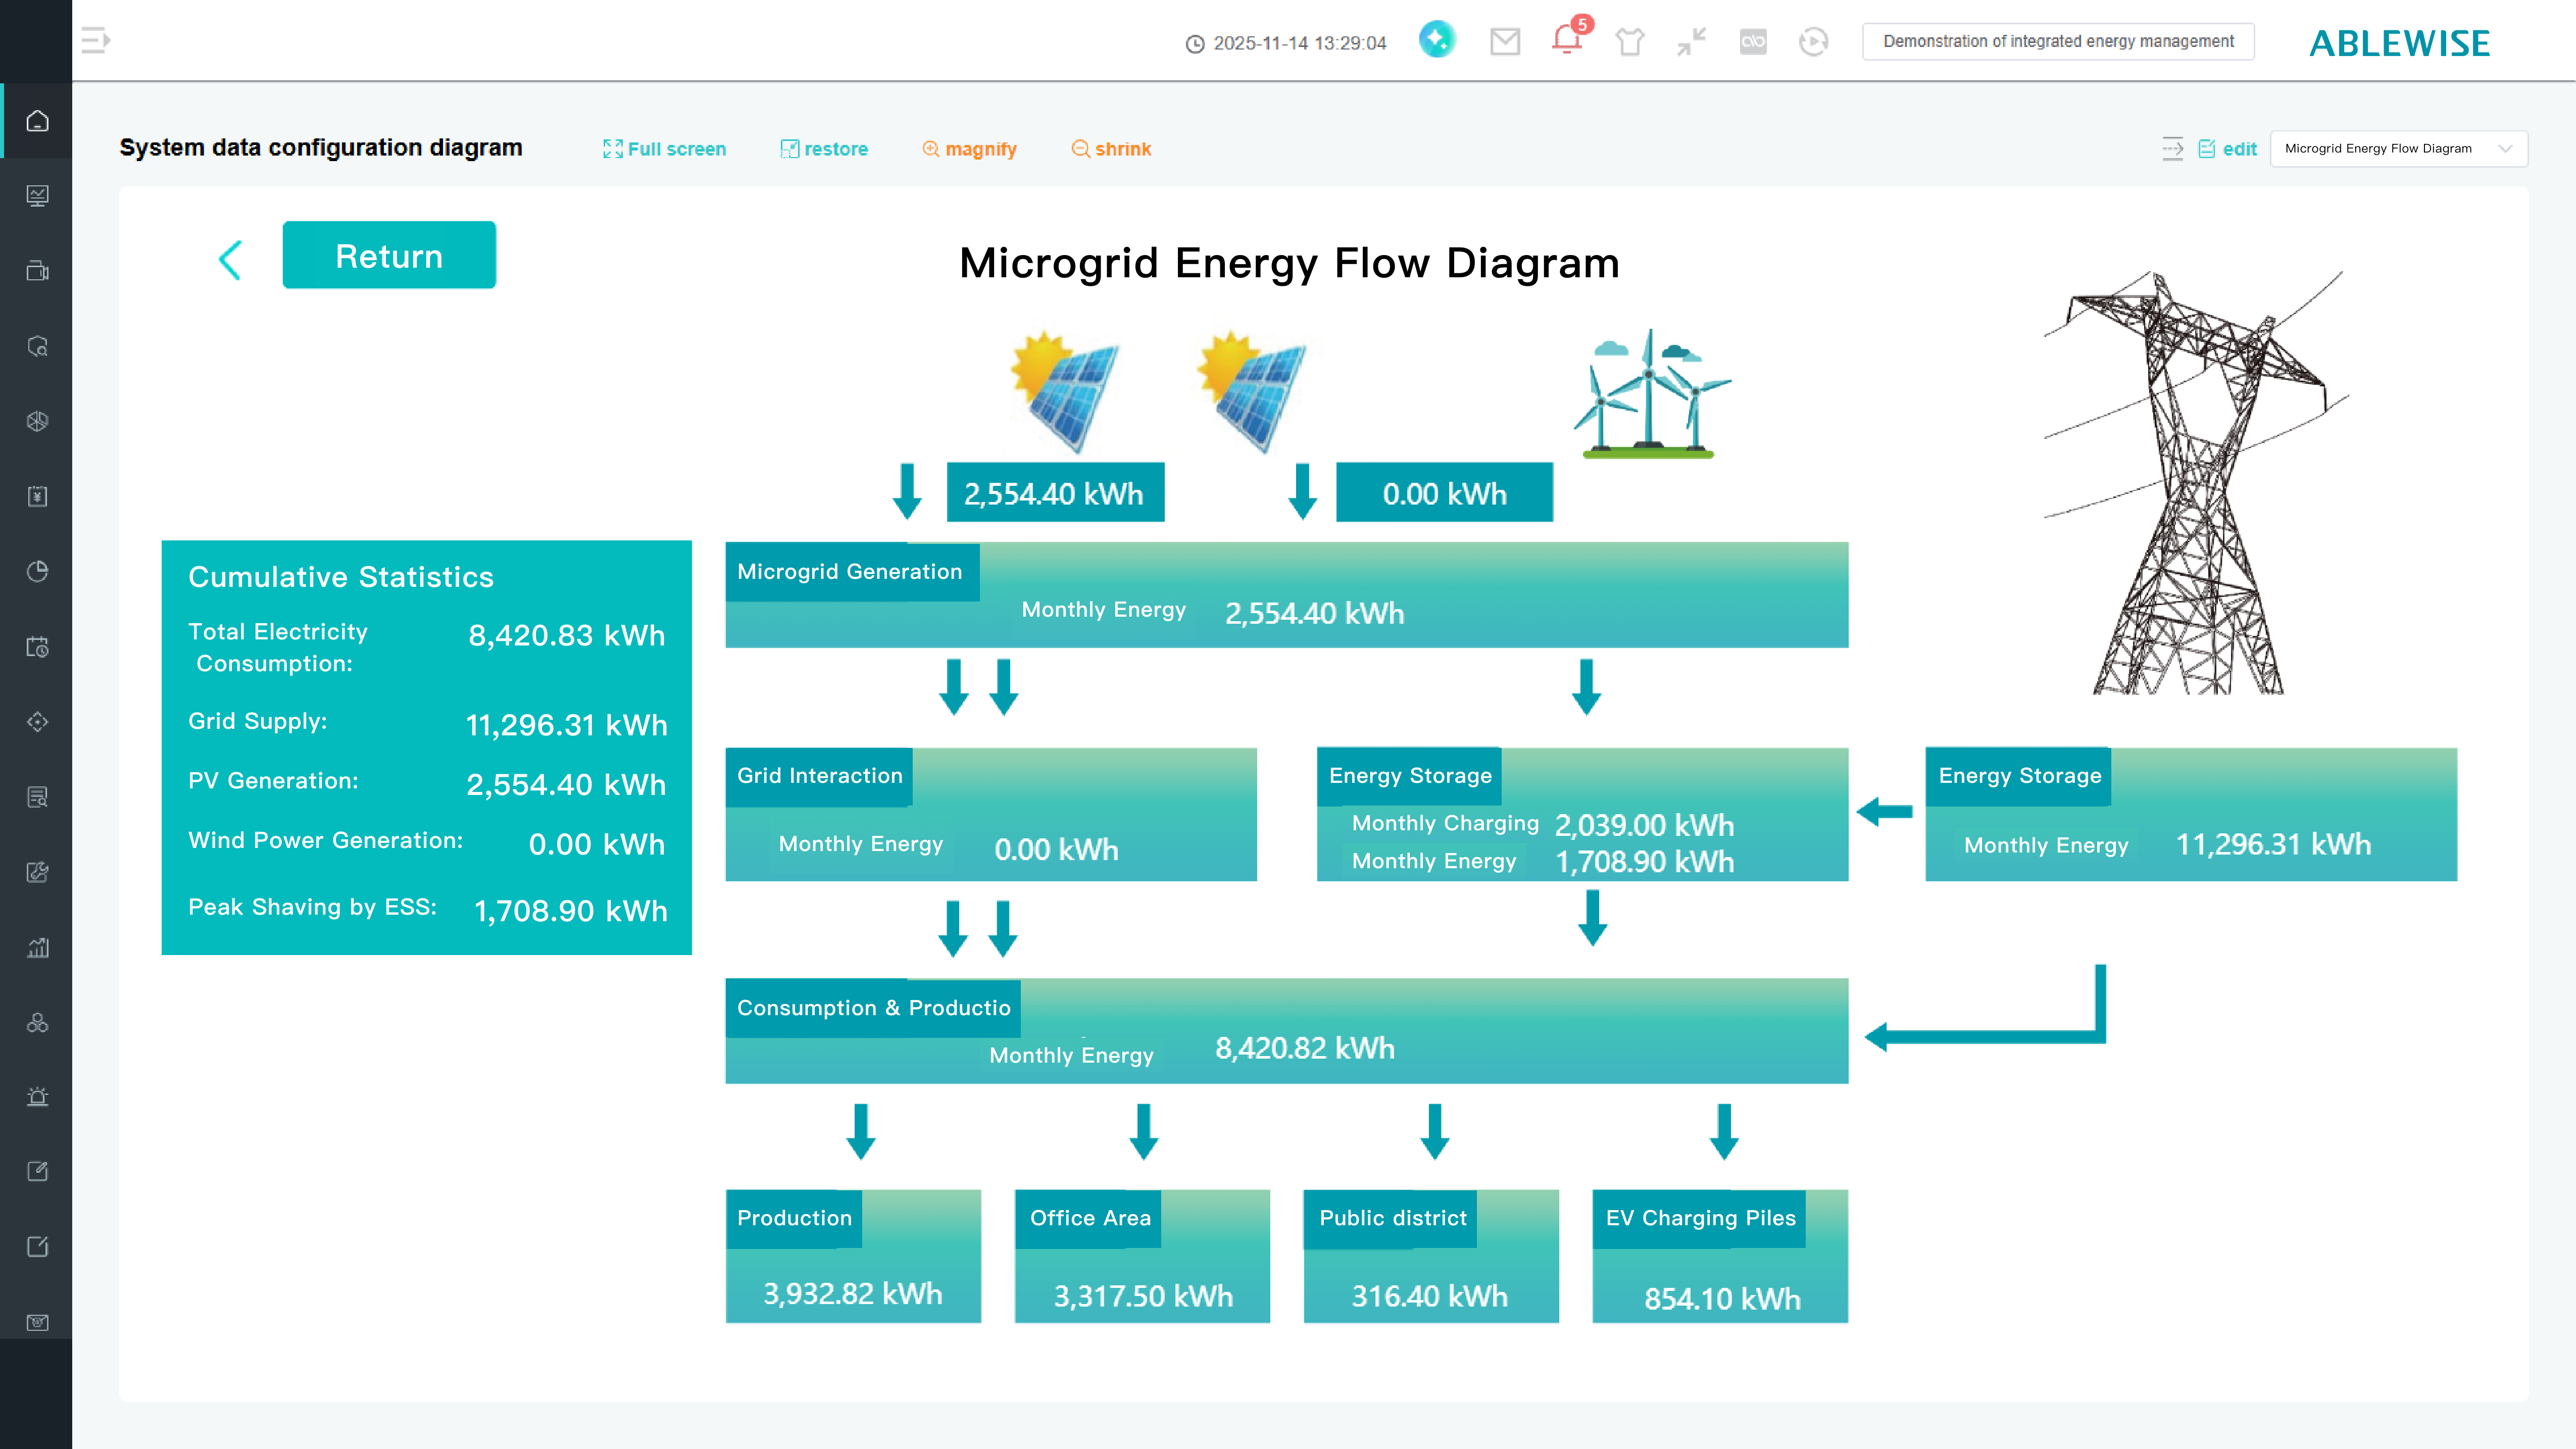Click the alarm siren sidebar icon
Screen dimensions: 2576x1449
click(x=37, y=1097)
